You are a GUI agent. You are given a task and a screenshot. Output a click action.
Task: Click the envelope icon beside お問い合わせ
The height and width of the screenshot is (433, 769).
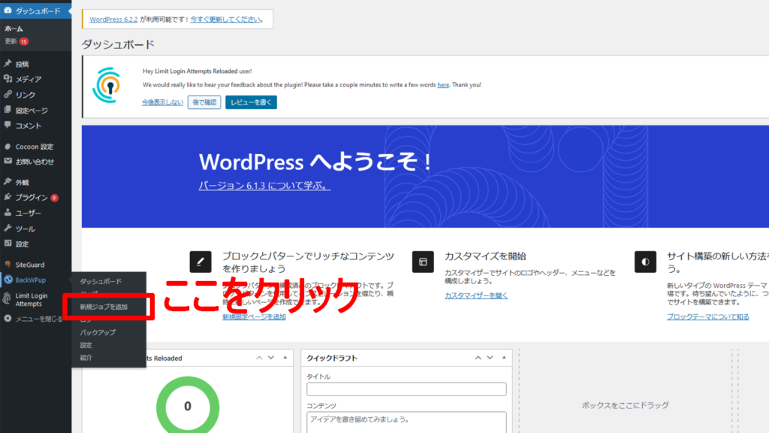(8, 161)
